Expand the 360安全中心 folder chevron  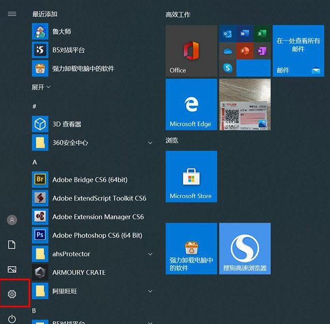tap(150, 143)
